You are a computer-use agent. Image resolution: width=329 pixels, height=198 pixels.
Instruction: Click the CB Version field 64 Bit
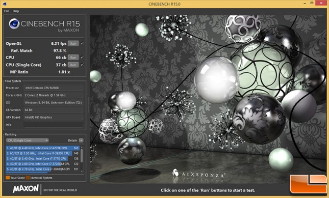[x=53, y=110]
